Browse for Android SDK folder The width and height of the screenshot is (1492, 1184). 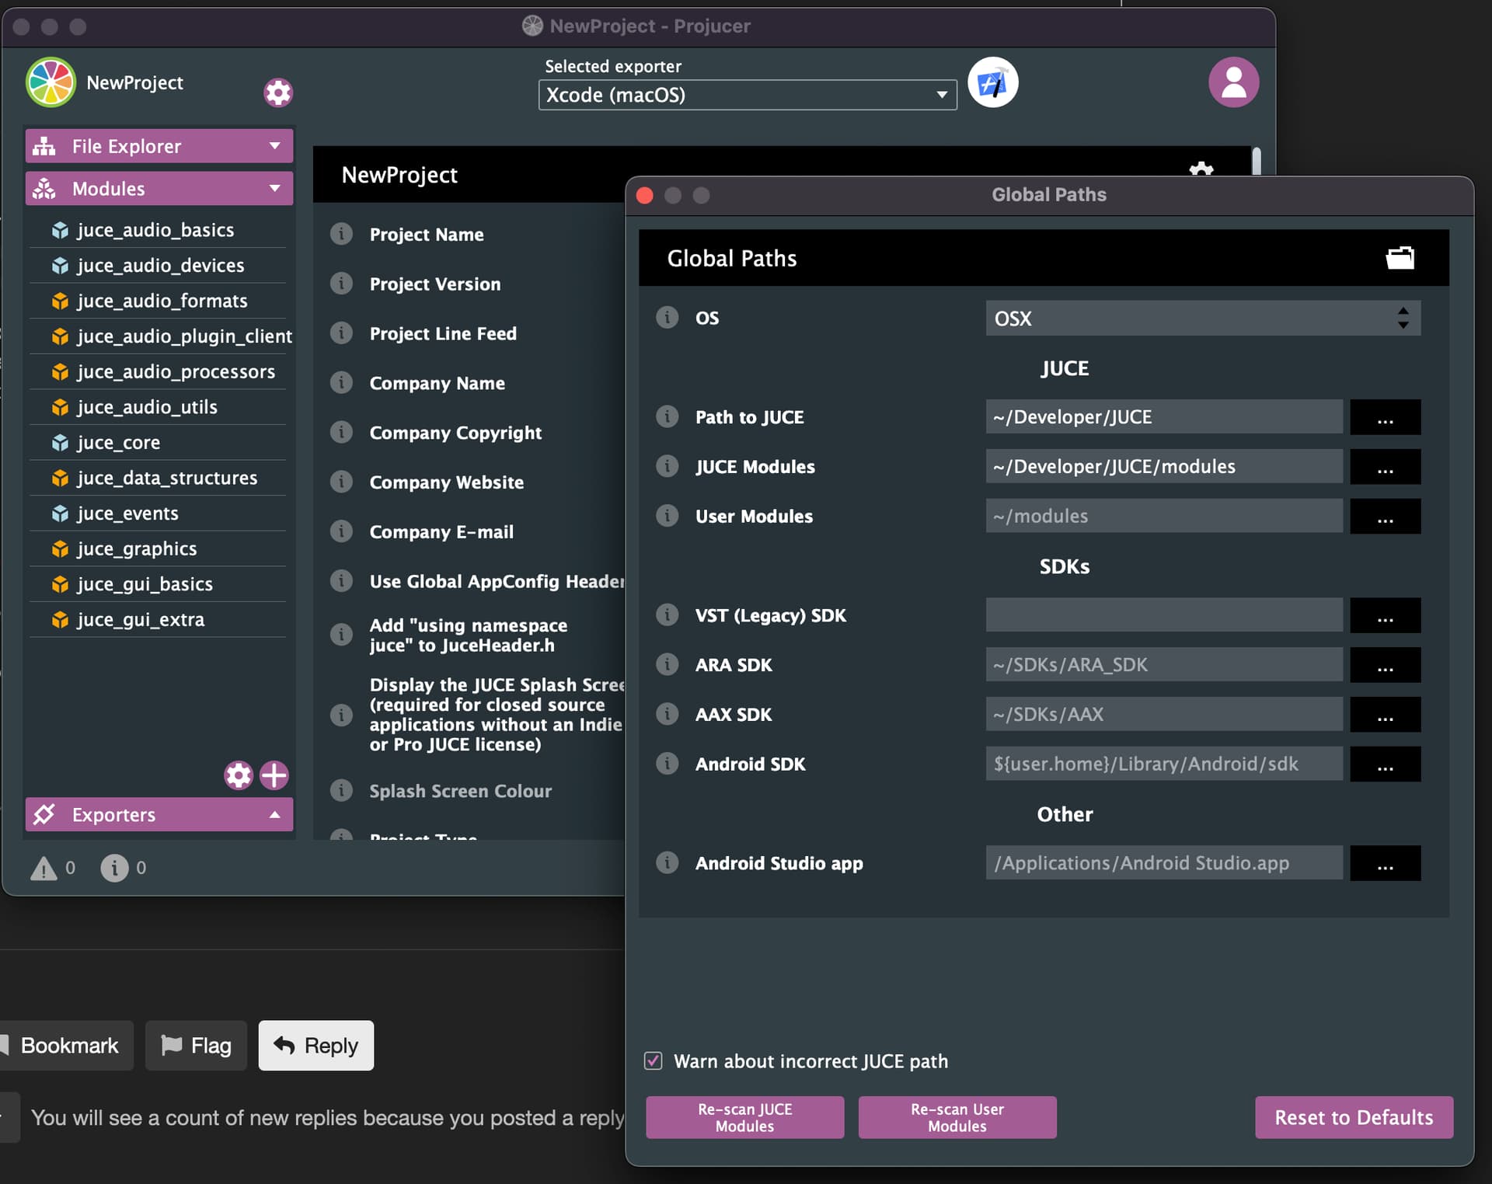coord(1386,764)
